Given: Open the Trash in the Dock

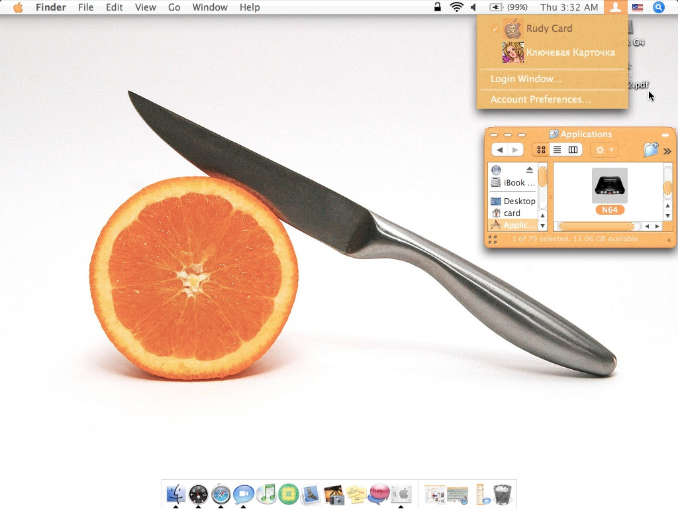Looking at the screenshot, I should pos(503,494).
